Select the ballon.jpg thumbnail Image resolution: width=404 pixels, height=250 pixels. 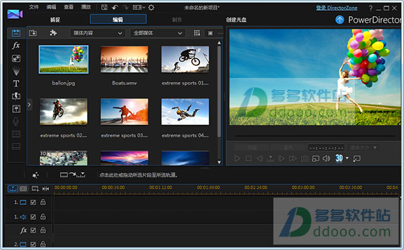tap(63, 59)
